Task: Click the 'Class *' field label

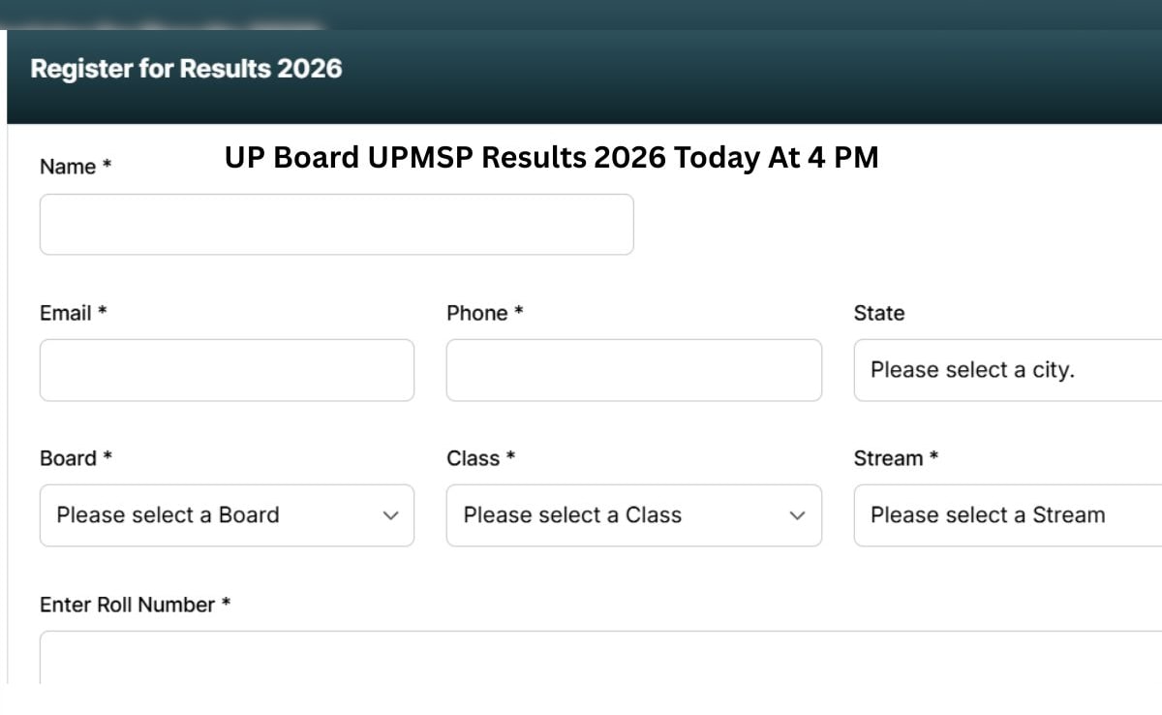Action: 480,458
